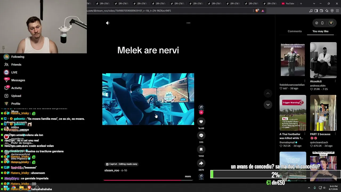
Task: Click the taskbar microphone icon
Action: point(315,188)
